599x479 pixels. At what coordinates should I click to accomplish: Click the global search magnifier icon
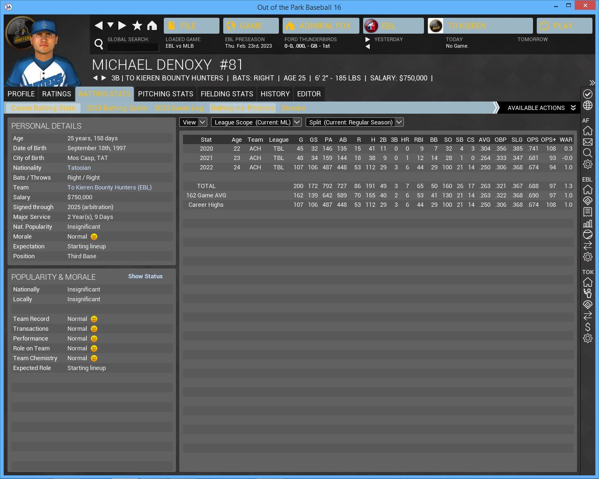[99, 44]
